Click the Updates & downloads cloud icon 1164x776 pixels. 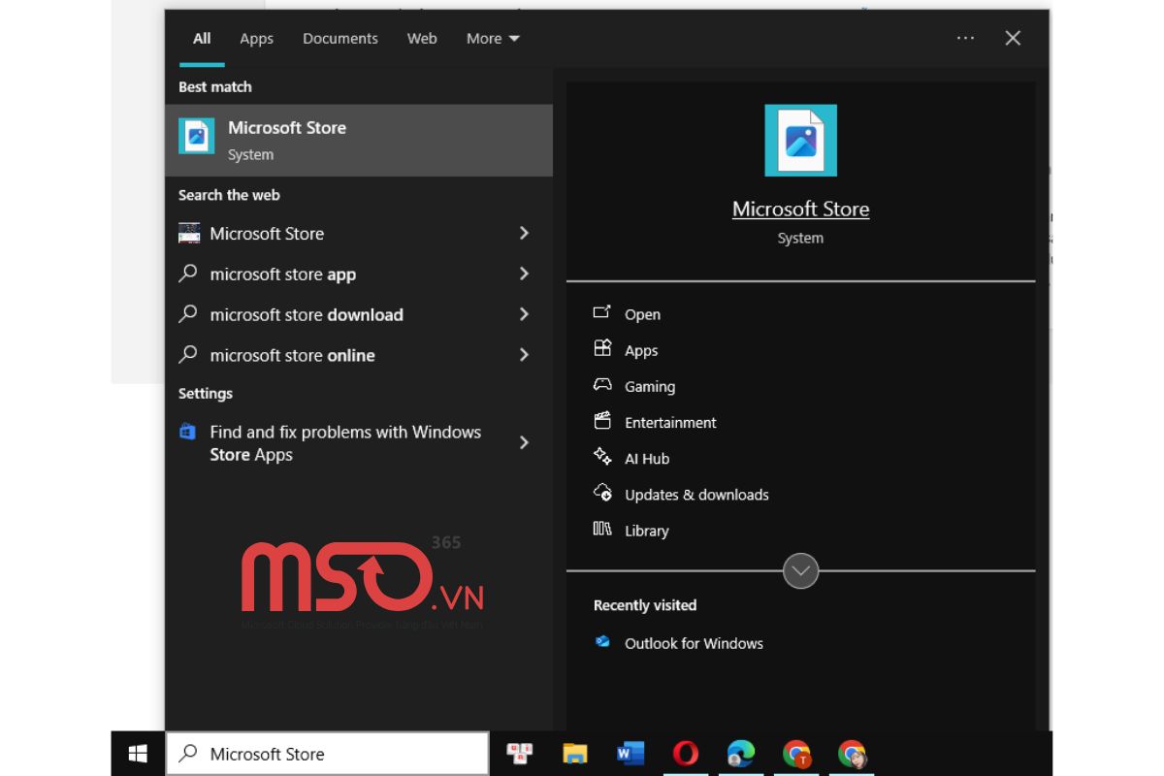602,493
